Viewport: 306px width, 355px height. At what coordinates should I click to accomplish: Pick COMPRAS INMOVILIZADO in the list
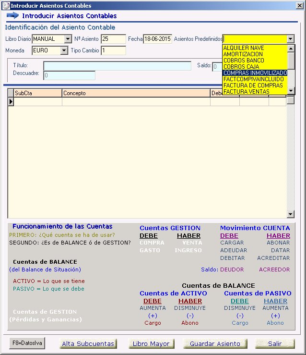254,73
